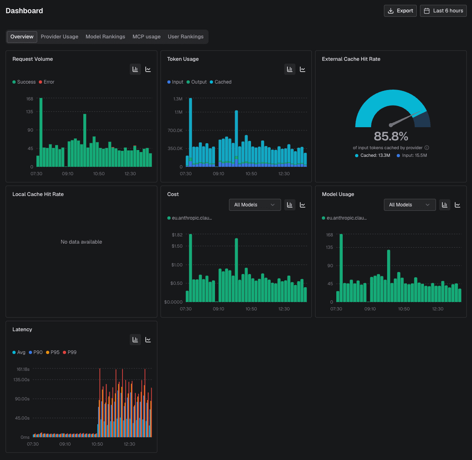Open the Last 6 hours time range picker
This screenshot has height=460, width=472.
click(443, 11)
